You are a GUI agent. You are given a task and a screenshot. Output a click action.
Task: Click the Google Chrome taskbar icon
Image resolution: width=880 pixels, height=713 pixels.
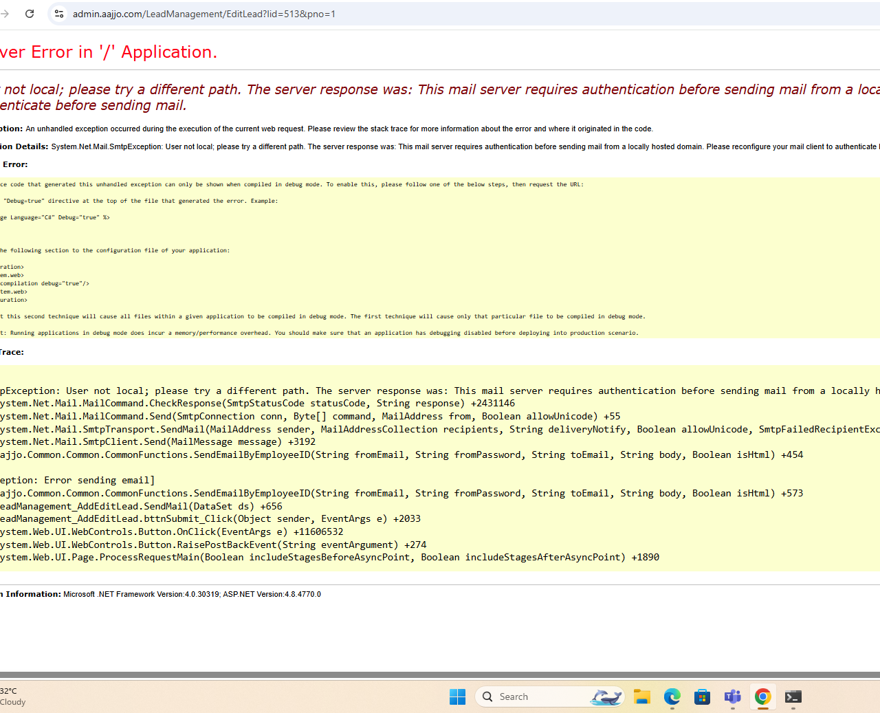[762, 696]
